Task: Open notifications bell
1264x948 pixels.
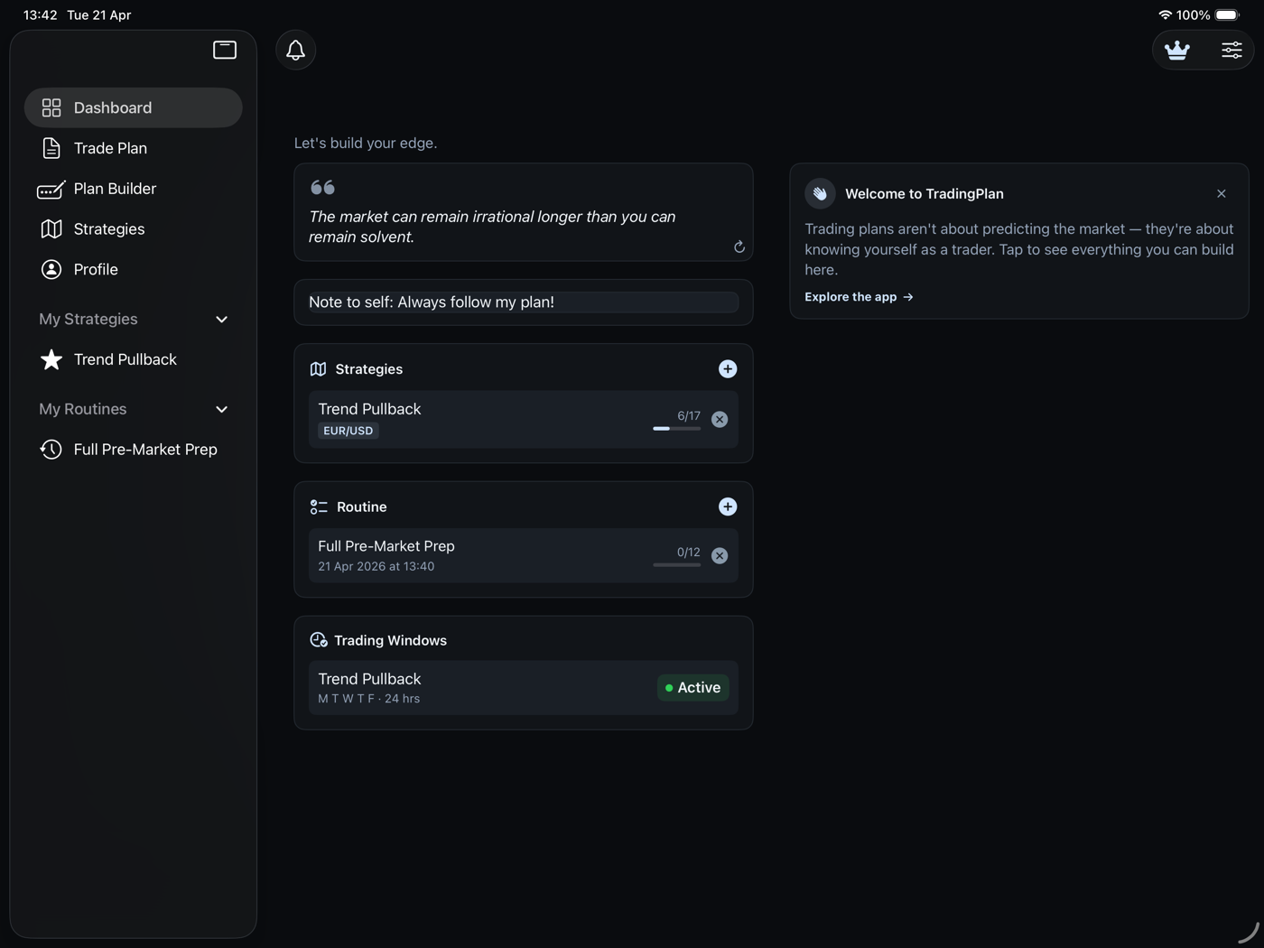Action: pos(295,50)
